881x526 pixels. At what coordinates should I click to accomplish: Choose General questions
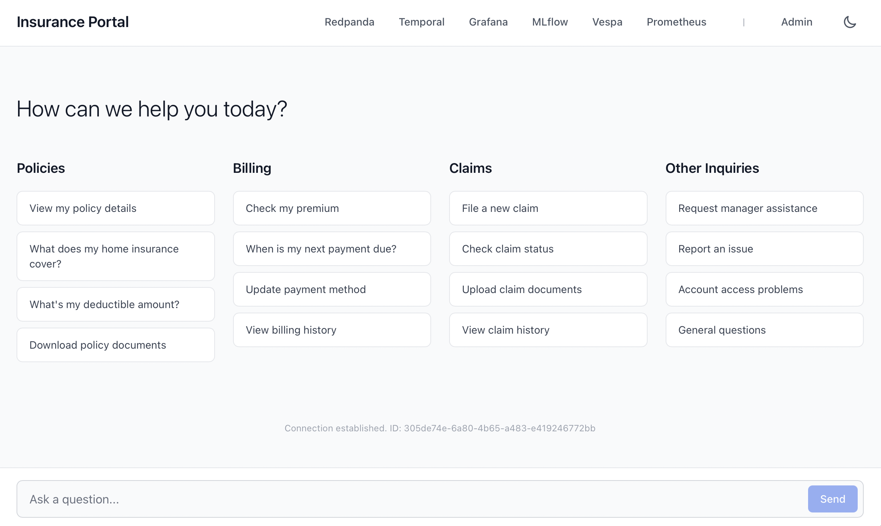(x=764, y=330)
